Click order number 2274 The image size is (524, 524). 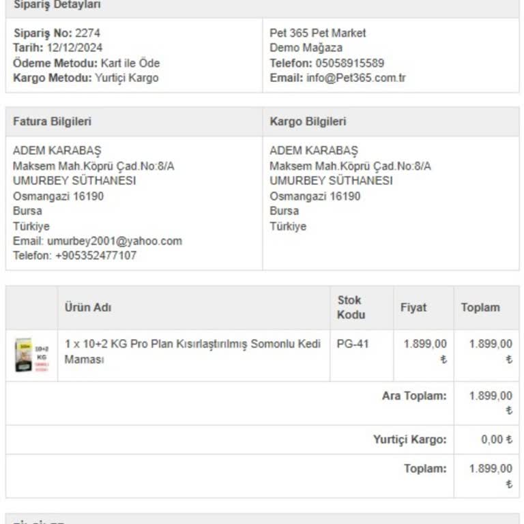click(x=87, y=33)
